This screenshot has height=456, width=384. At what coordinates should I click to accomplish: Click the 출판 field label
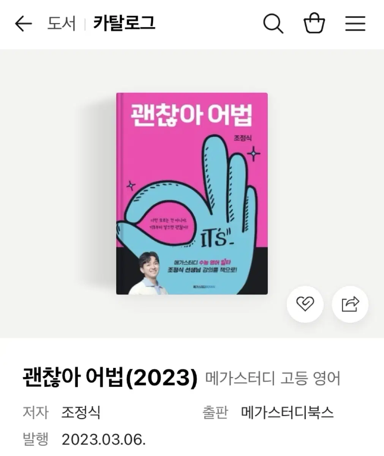coord(215,412)
